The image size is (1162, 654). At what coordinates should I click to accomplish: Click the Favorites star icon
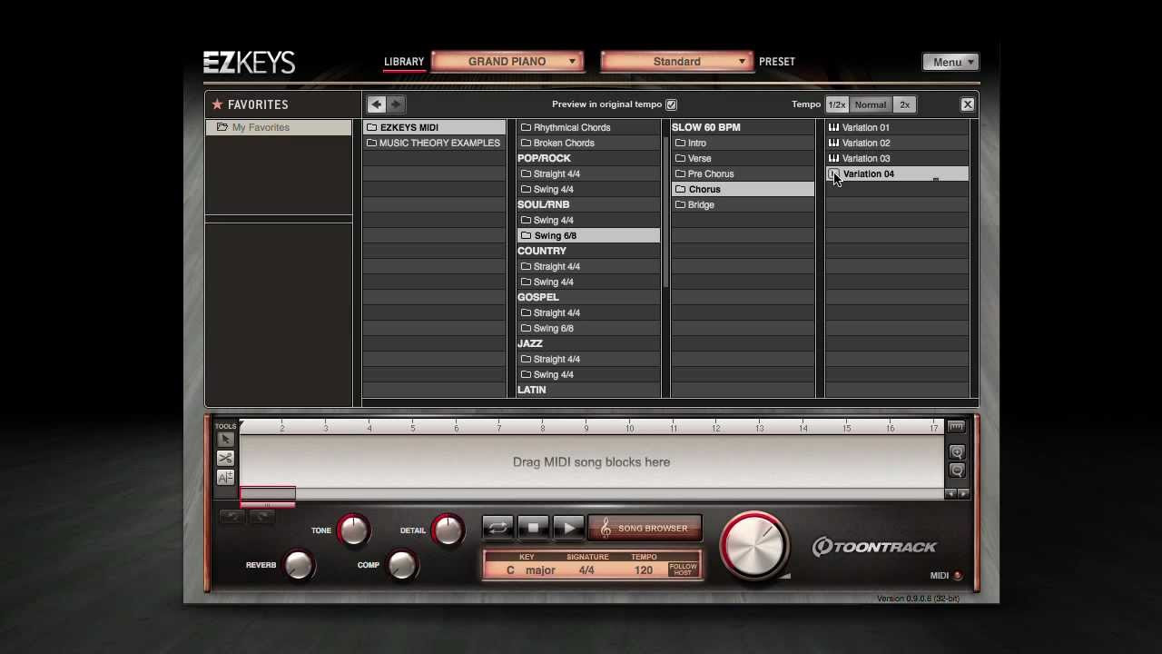click(x=217, y=104)
